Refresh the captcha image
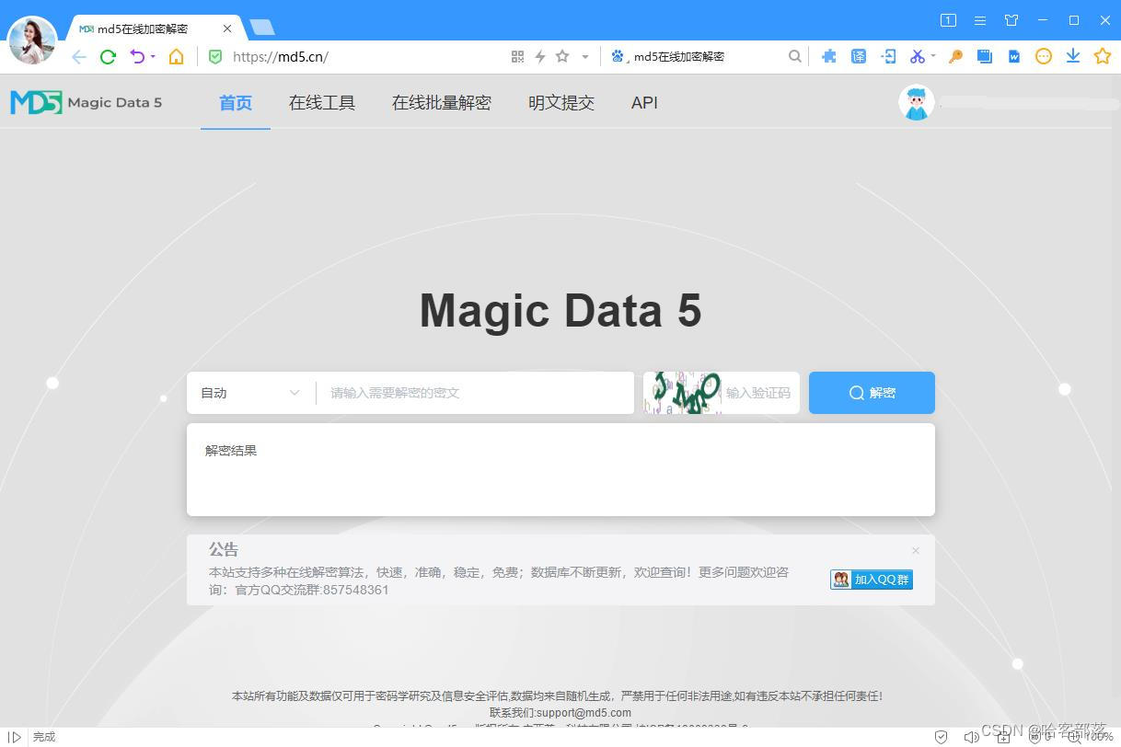Image resolution: width=1121 pixels, height=747 pixels. coord(682,393)
